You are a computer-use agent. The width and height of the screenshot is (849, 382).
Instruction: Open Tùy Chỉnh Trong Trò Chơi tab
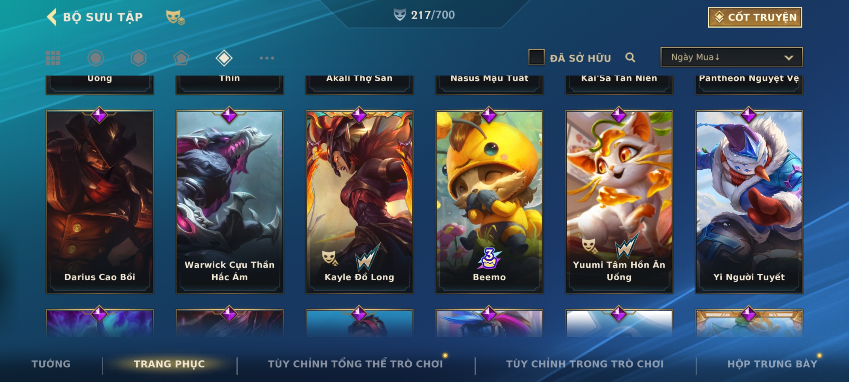(585, 364)
